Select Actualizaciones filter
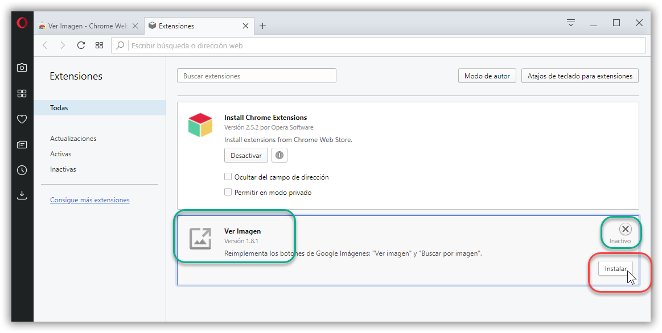The width and height of the screenshot is (662, 333). 73,139
